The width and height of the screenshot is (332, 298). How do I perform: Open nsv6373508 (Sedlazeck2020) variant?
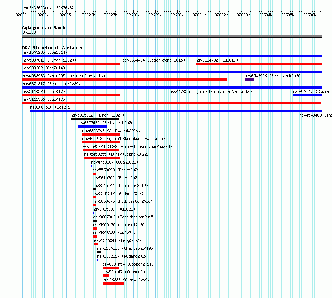(x=111, y=131)
